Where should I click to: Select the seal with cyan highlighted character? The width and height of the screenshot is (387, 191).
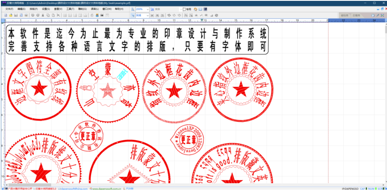tap(108, 90)
